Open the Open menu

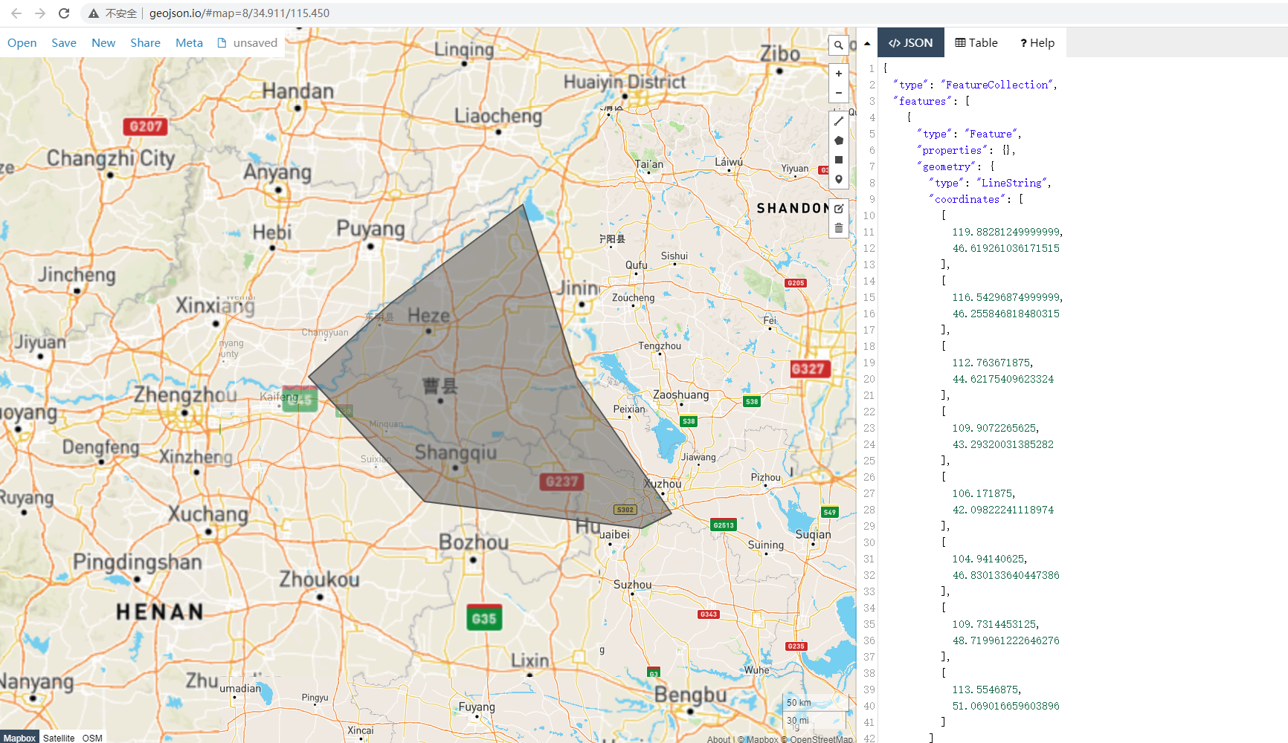tap(22, 42)
